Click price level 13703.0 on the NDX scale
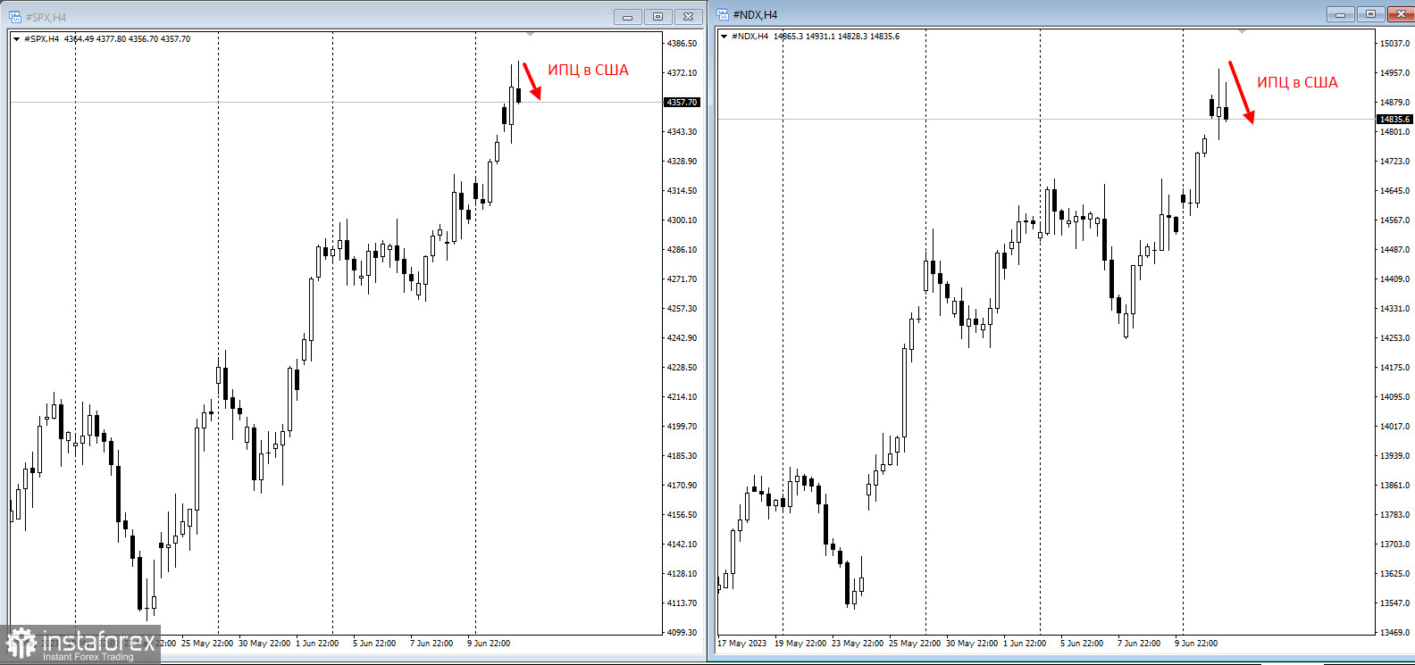1415x665 pixels. (1394, 544)
